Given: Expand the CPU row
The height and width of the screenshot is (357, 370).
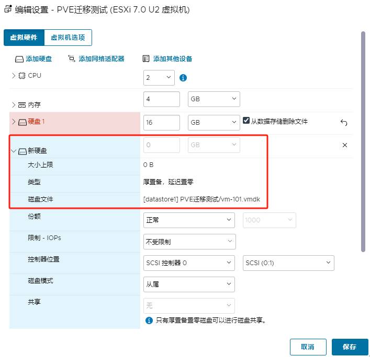Looking at the screenshot, I should point(14,76).
